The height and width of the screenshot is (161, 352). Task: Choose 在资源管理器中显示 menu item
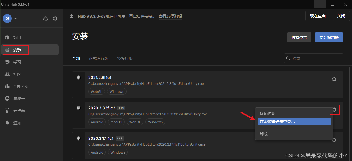pyautogui.click(x=294, y=122)
